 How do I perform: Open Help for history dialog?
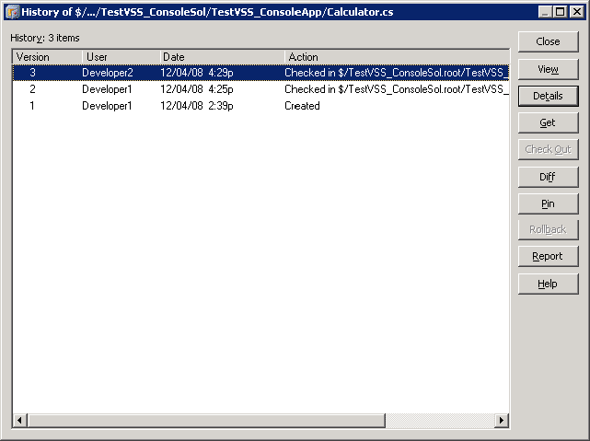(548, 284)
